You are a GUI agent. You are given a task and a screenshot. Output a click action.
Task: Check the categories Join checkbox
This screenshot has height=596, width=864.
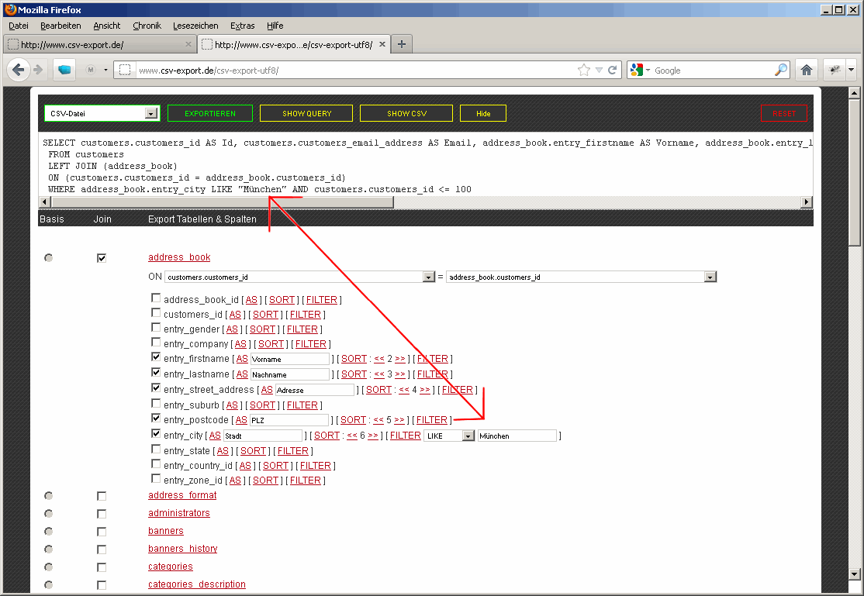102,567
